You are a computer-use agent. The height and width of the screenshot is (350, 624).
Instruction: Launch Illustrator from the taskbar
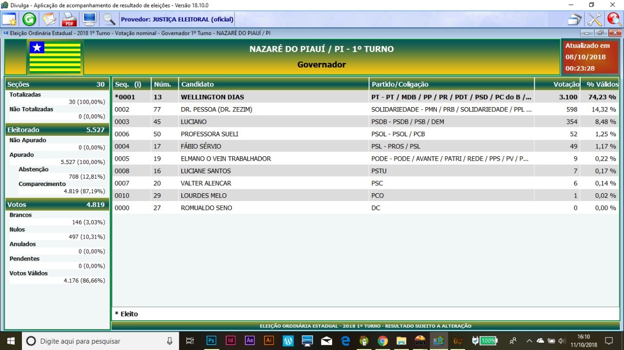(x=269, y=341)
